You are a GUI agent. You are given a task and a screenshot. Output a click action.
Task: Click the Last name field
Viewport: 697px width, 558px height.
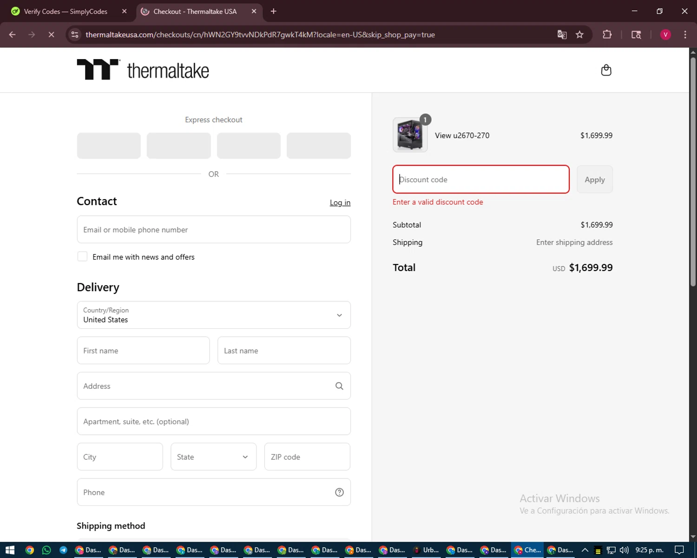coord(284,351)
